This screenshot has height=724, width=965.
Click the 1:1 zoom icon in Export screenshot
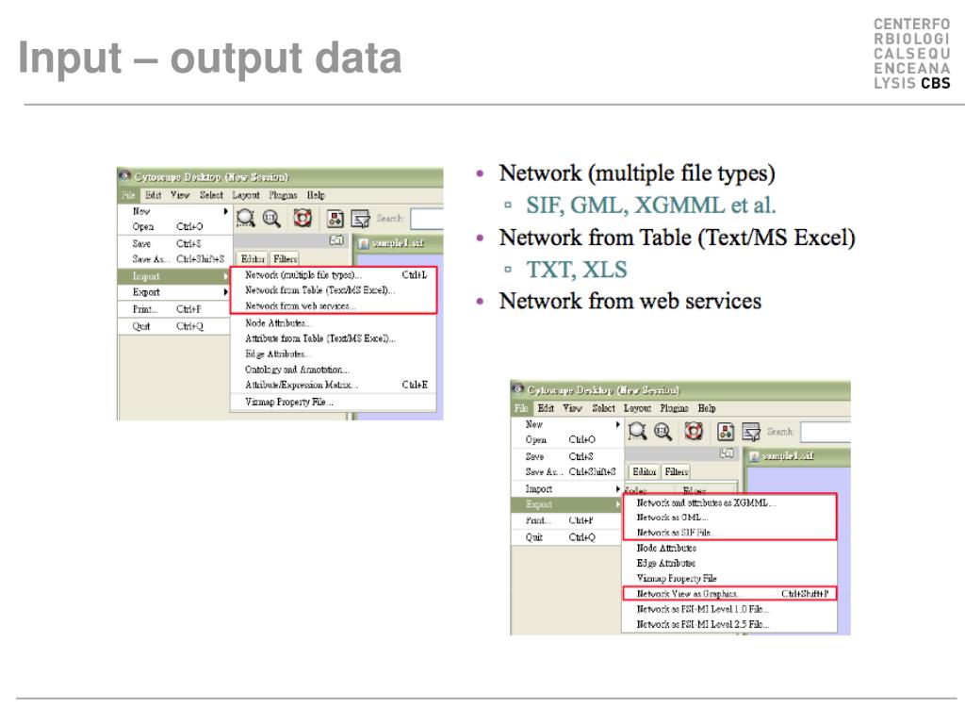662,432
